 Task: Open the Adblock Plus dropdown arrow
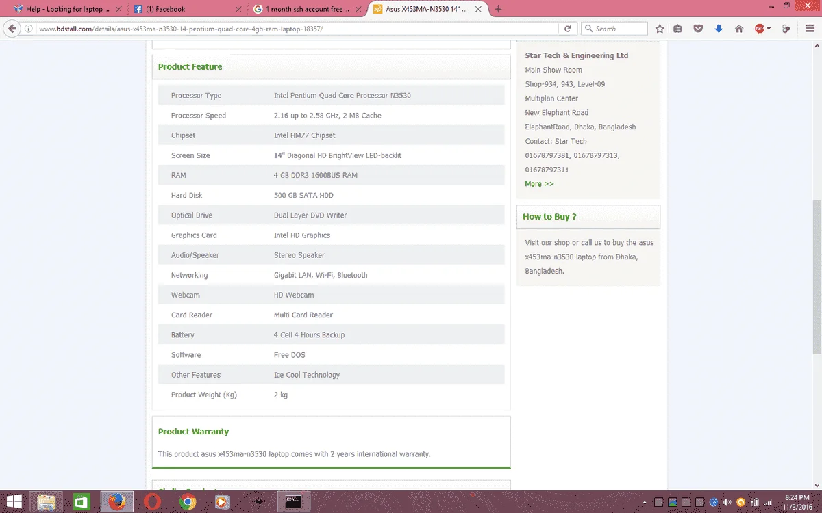click(x=769, y=29)
